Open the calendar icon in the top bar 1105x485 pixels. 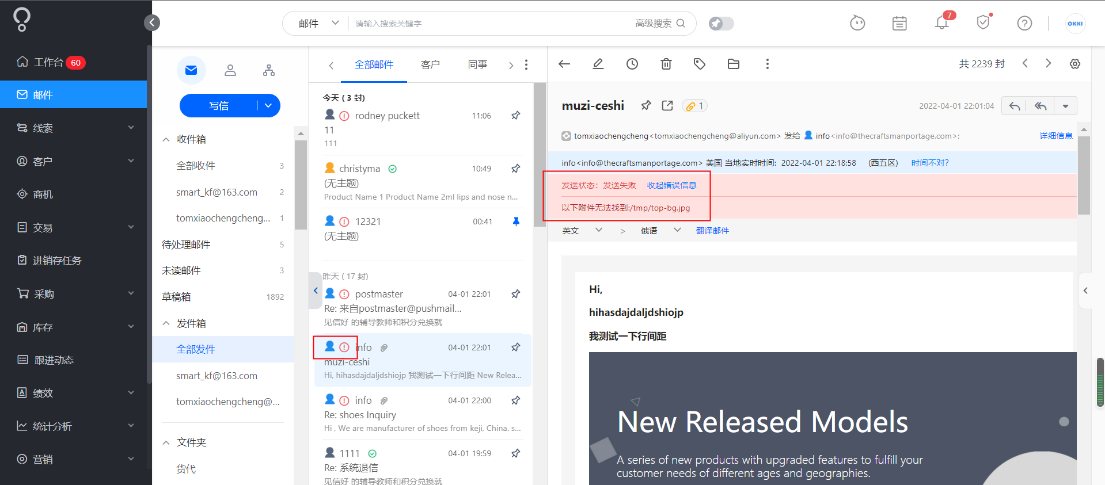tap(899, 23)
